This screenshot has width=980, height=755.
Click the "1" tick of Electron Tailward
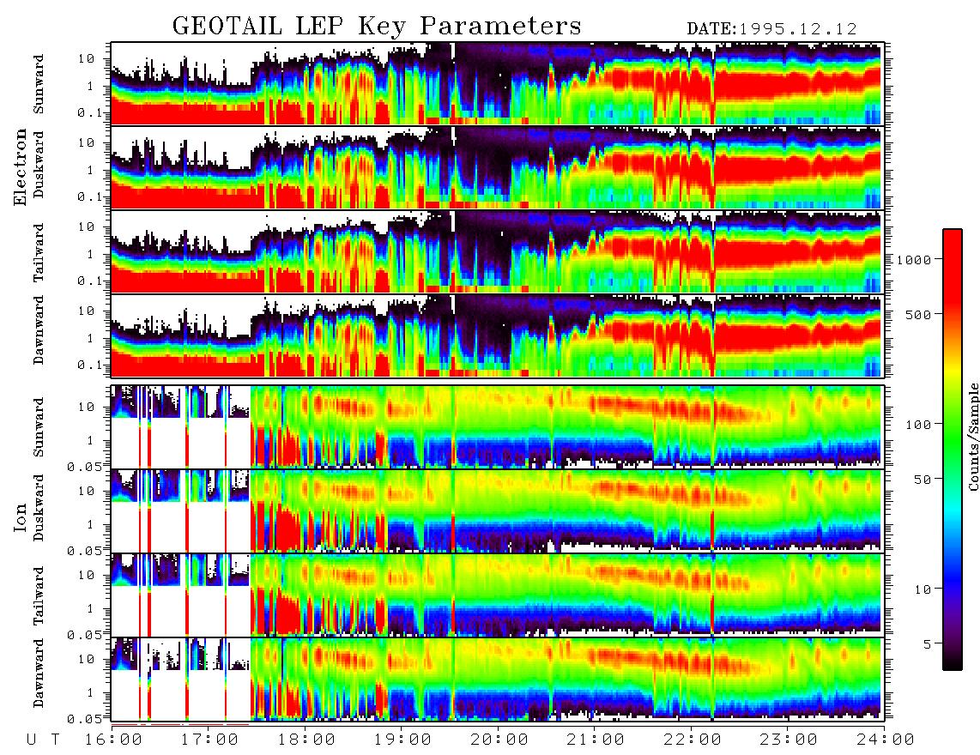coord(90,254)
